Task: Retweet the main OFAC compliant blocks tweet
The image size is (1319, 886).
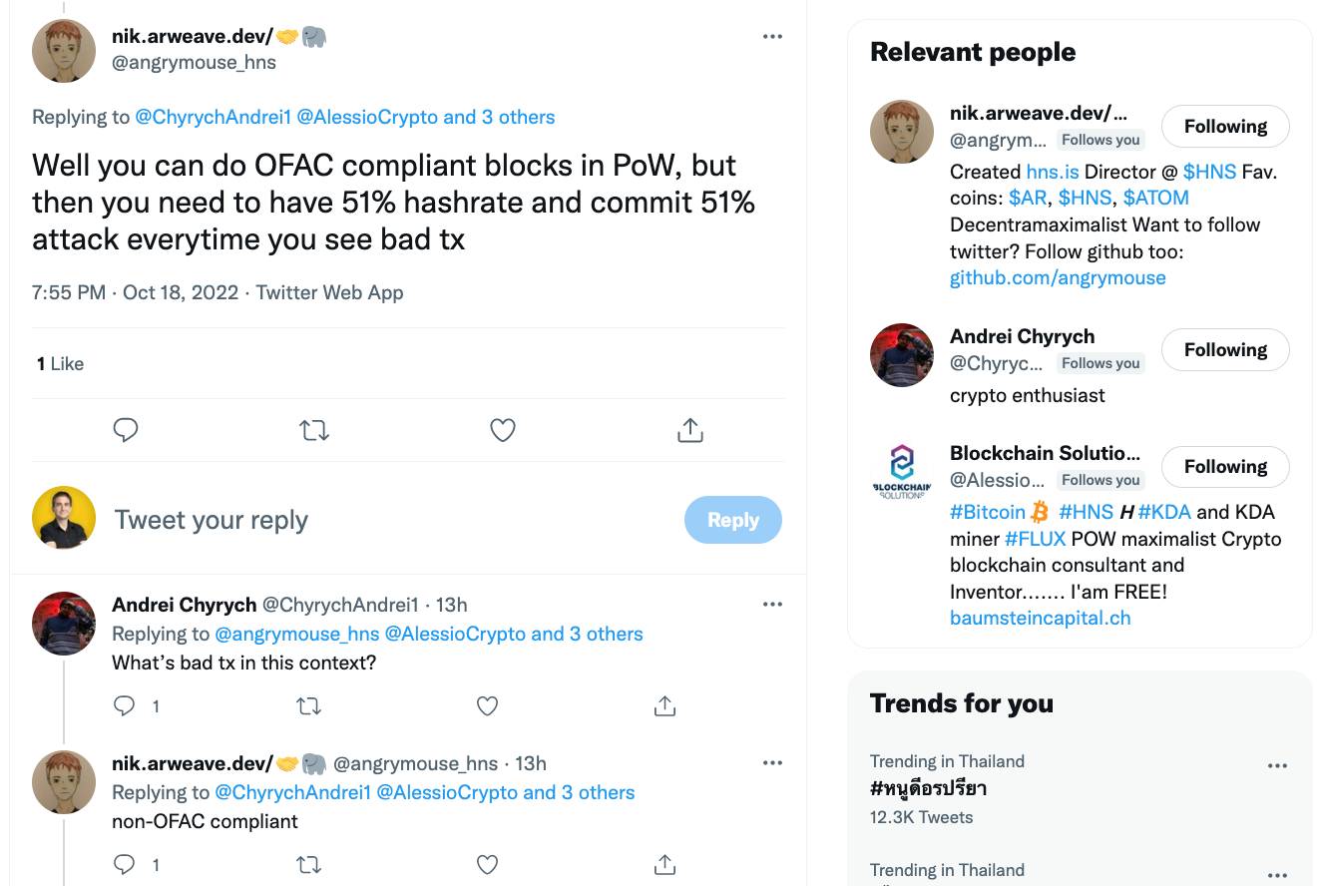Action: [x=314, y=430]
